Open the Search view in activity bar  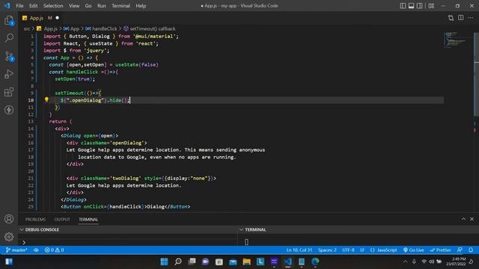tap(9, 38)
